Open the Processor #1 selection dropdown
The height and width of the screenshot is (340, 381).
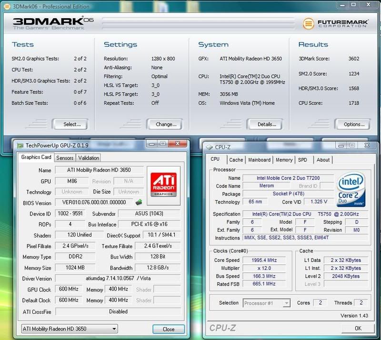tap(267, 303)
